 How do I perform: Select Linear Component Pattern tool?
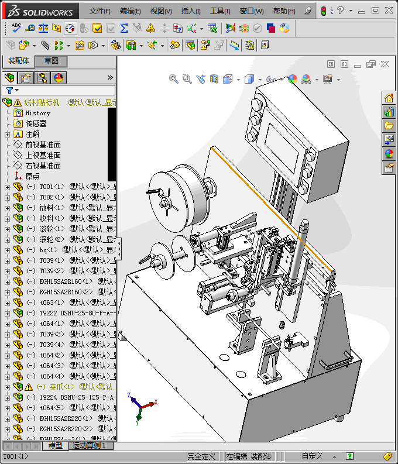59,45
